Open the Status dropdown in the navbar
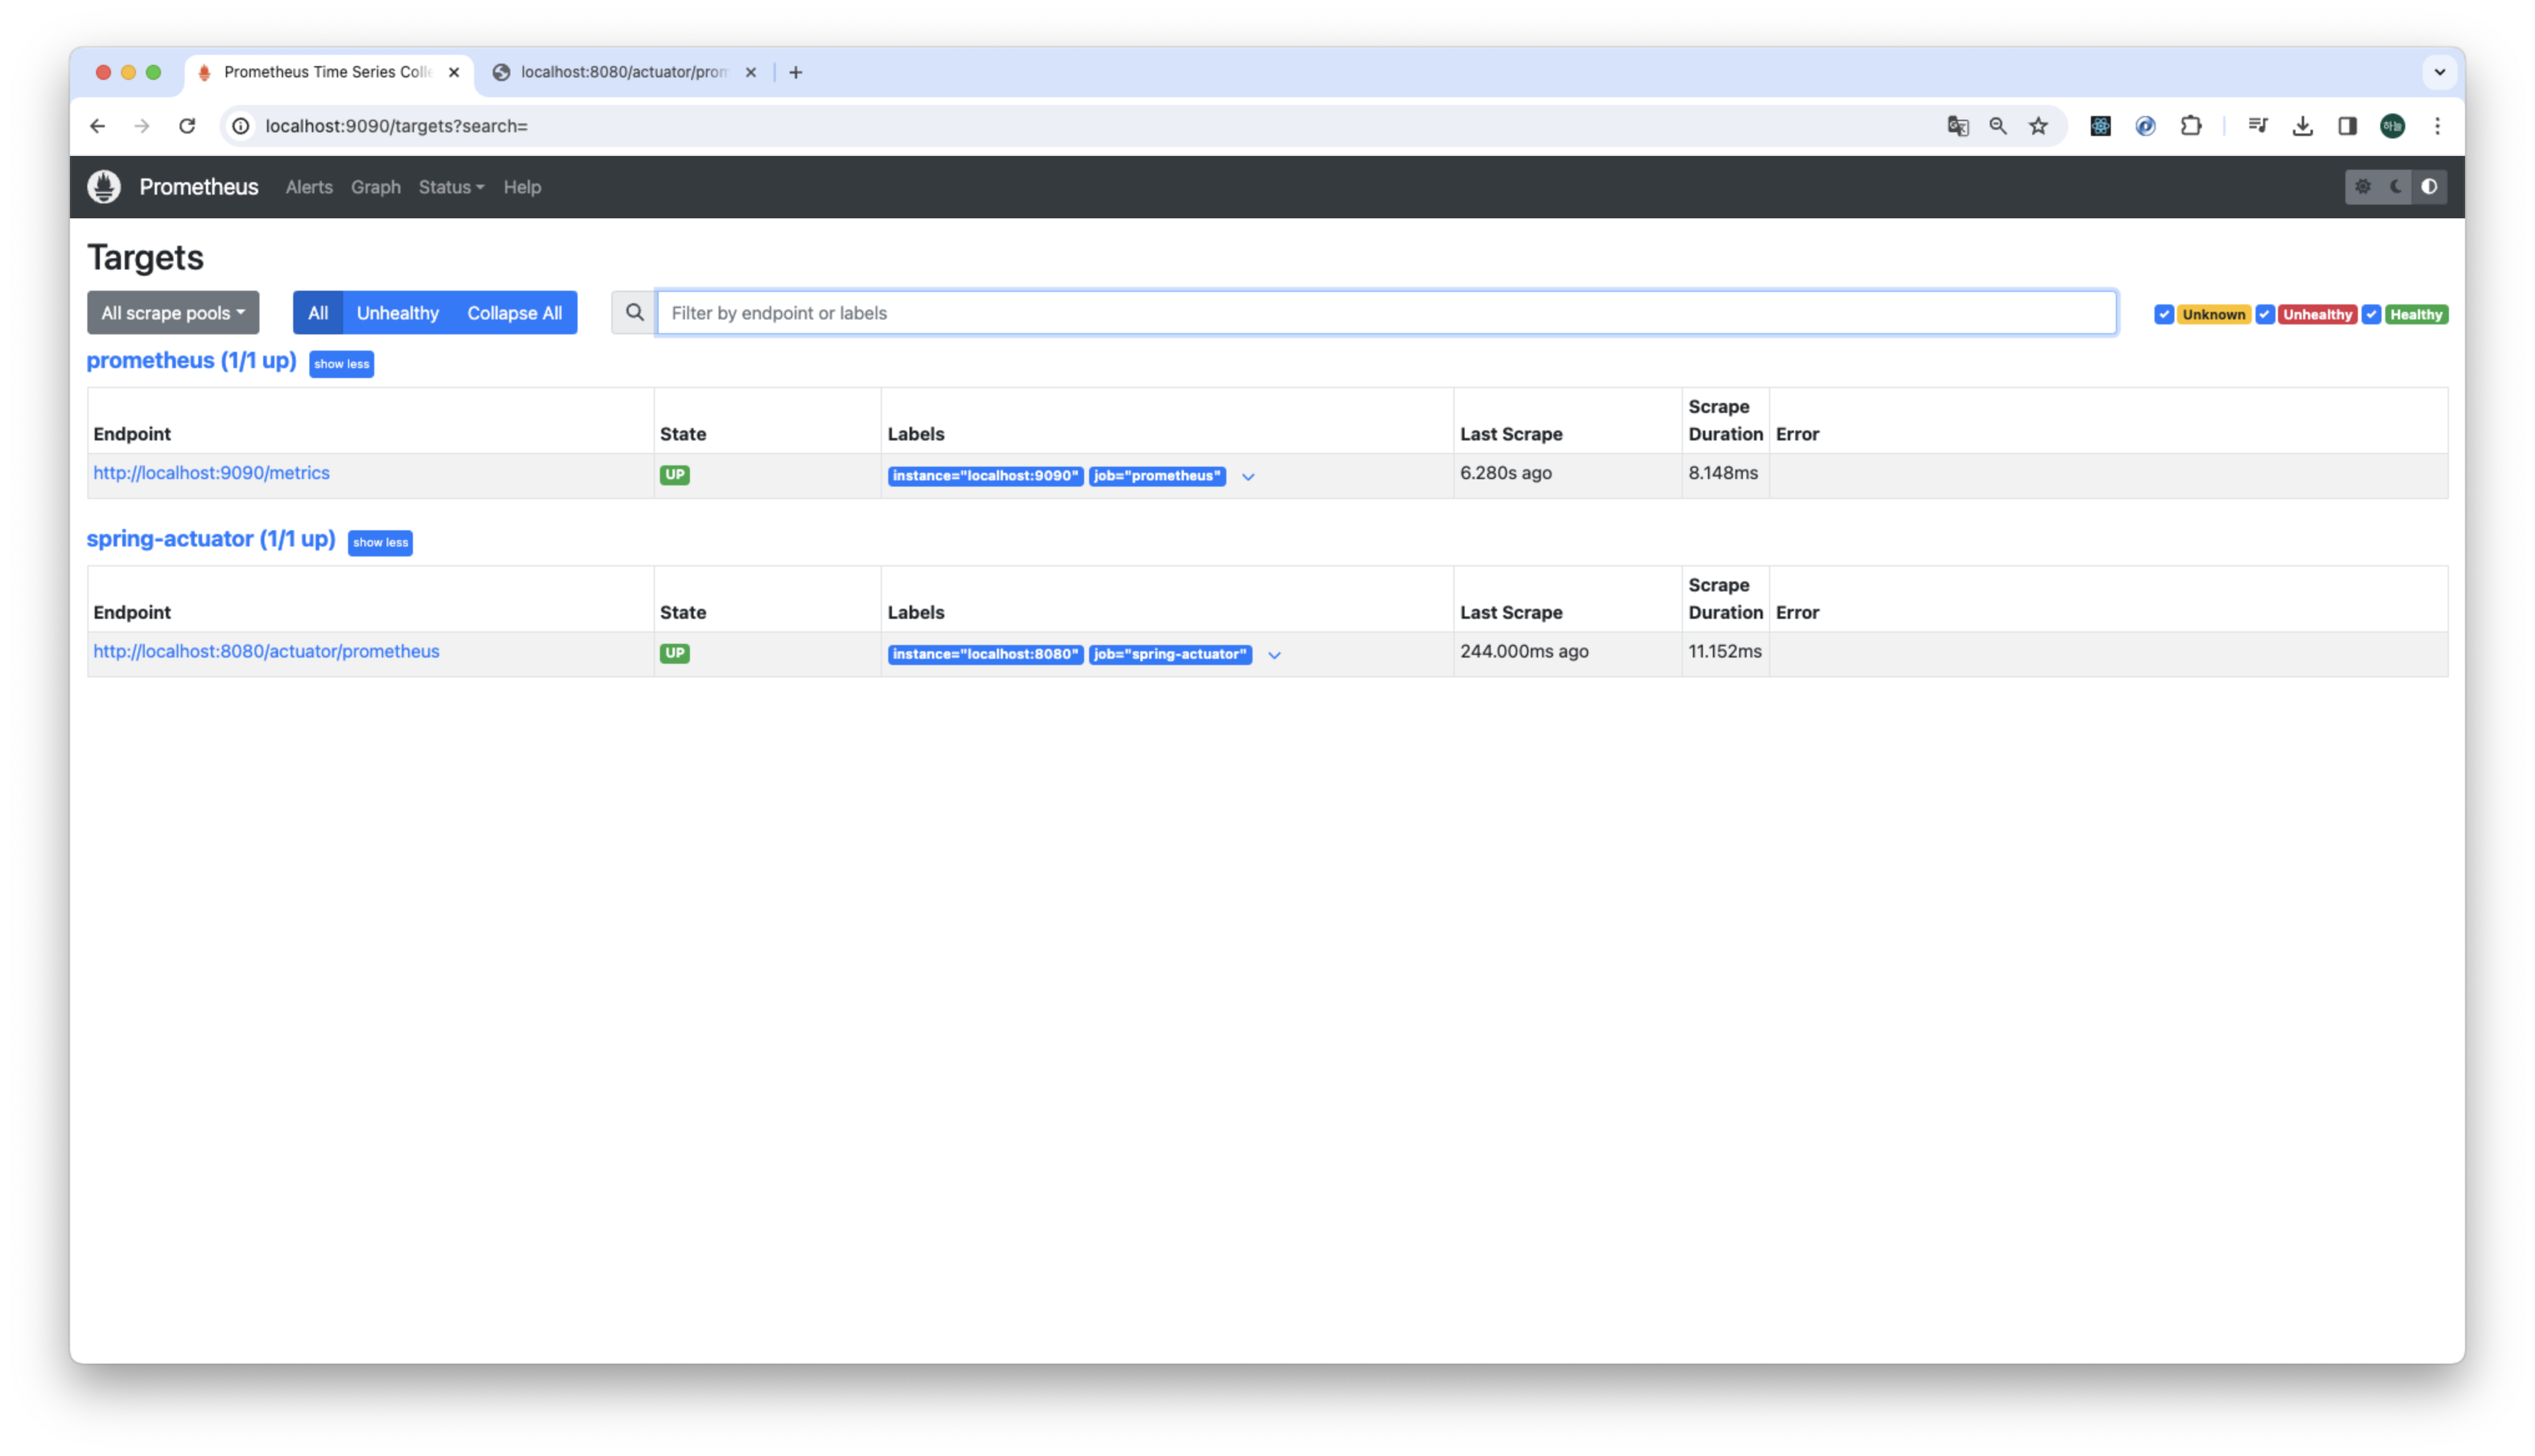Screen dimensions: 2535x1456 451,187
